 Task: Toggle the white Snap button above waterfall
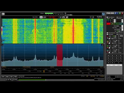click(41, 17)
